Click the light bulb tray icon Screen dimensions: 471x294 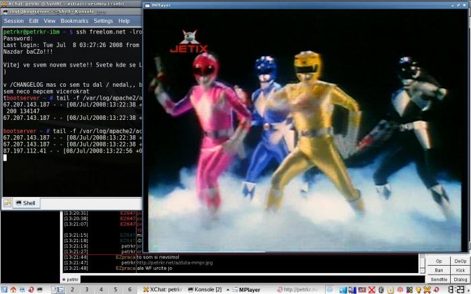tap(418, 290)
